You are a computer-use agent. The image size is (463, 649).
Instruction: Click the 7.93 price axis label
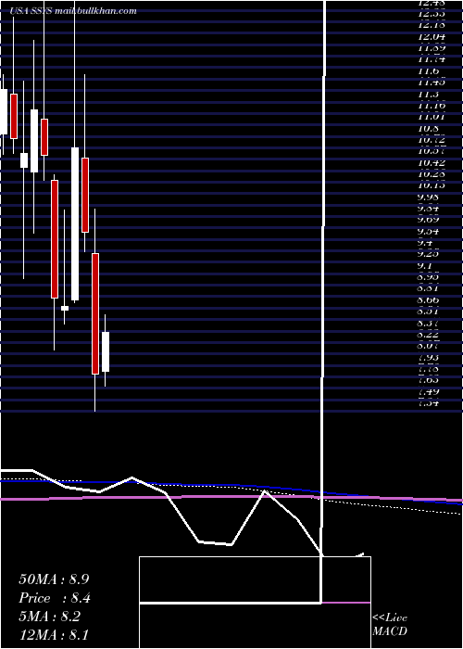click(x=429, y=357)
